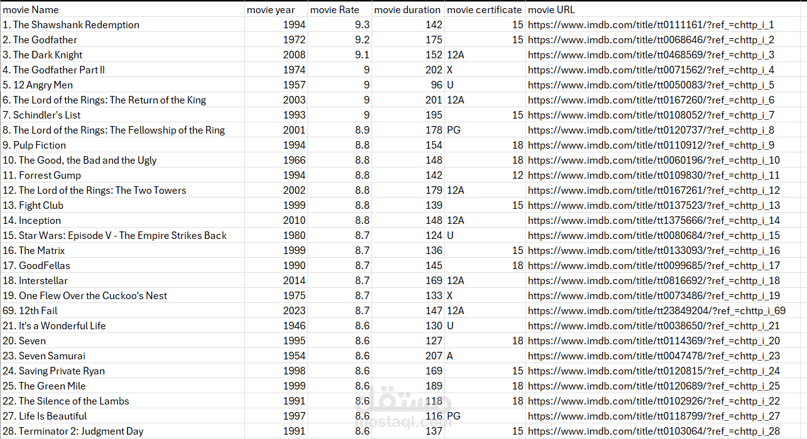Click cell '23. Seven Samurai'
Image resolution: width=807 pixels, height=439 pixels.
coord(123,356)
